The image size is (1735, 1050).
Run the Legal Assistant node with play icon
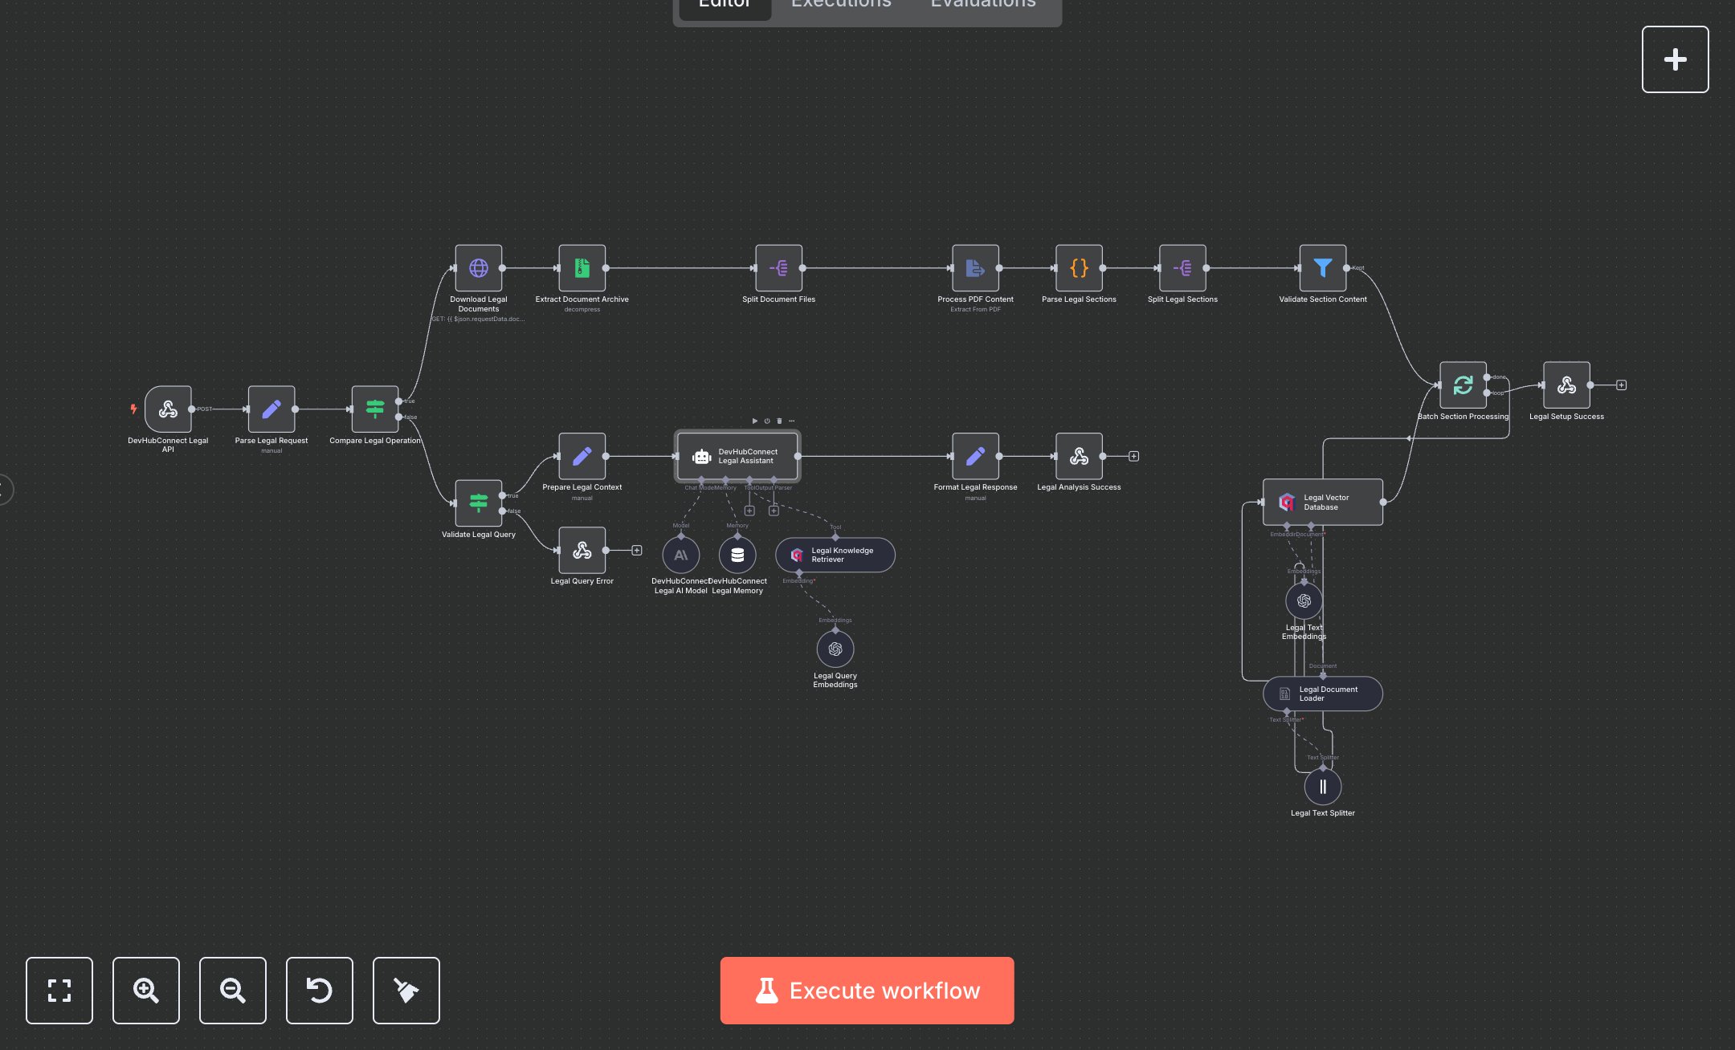click(x=754, y=421)
